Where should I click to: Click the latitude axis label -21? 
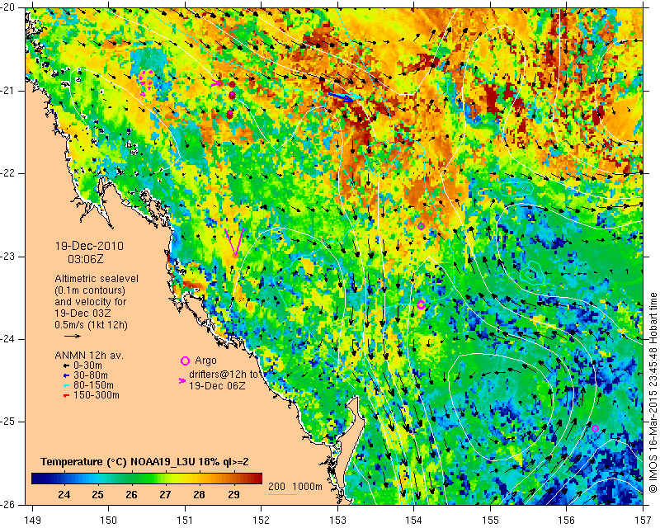pyautogui.click(x=8, y=91)
